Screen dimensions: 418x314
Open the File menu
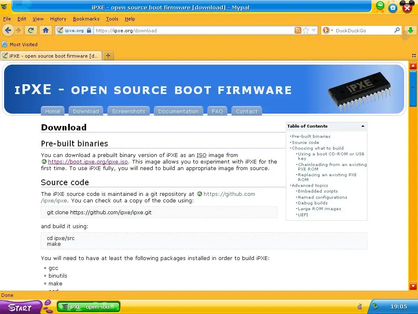coord(7,19)
